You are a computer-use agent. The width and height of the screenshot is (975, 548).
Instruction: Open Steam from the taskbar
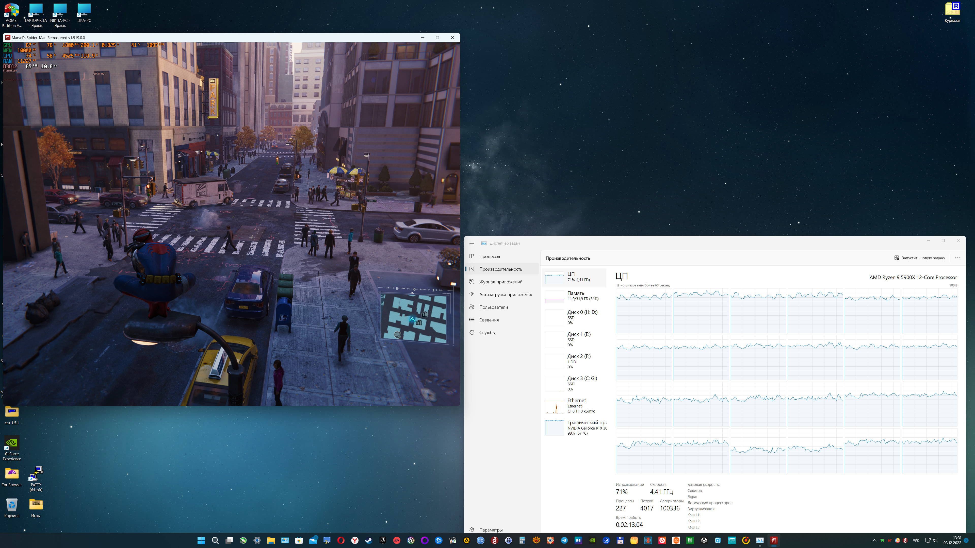pos(369,540)
